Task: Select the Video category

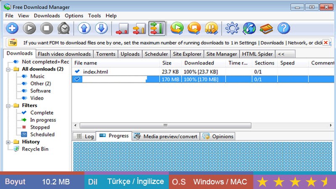Action: 37,98
